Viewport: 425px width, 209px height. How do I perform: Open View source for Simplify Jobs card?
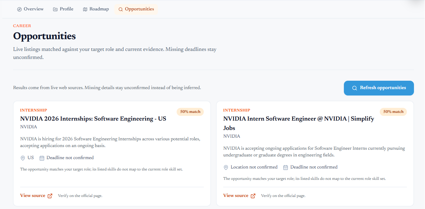pos(239,196)
